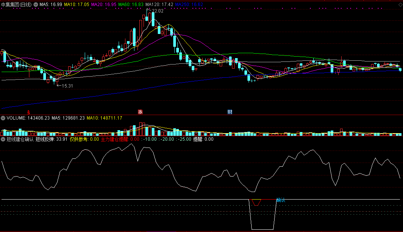Click the cyan 确认 signal label
Image resolution: width=403 pixels, height=232 pixels.
(281, 200)
